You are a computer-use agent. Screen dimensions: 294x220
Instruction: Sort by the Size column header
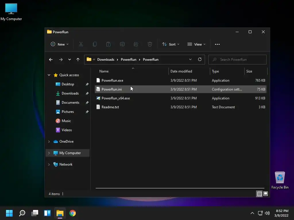(249, 71)
